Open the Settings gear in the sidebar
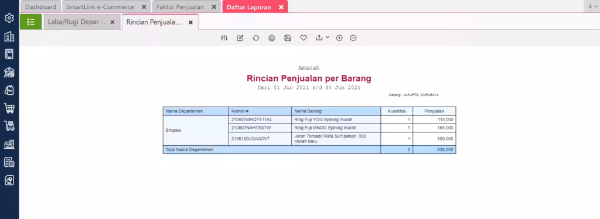Image resolution: width=600 pixels, height=219 pixels. pyautogui.click(x=9, y=18)
